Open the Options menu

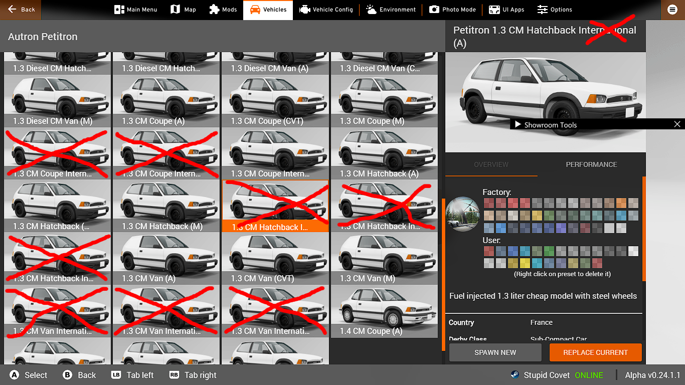(x=555, y=10)
